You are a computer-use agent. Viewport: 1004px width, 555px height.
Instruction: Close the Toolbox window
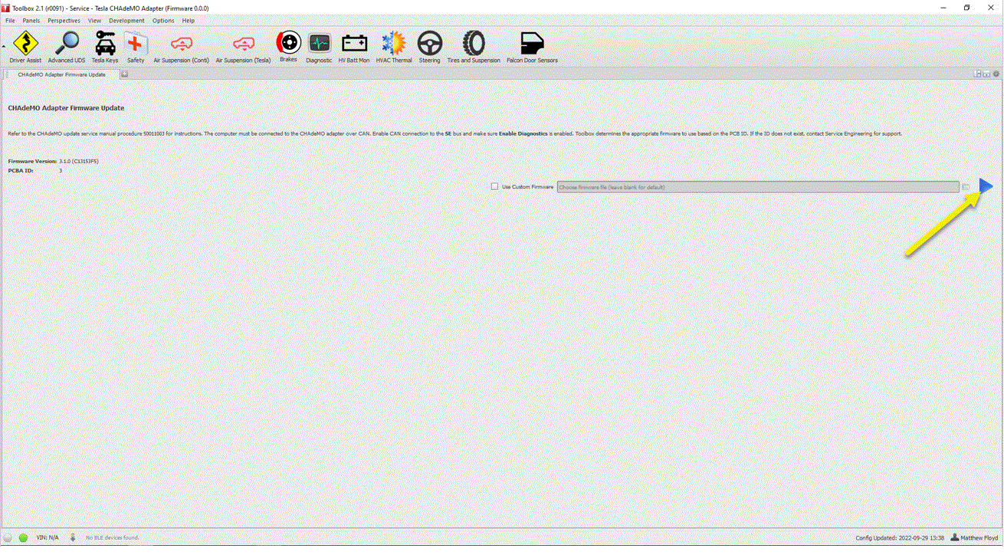[x=991, y=8]
